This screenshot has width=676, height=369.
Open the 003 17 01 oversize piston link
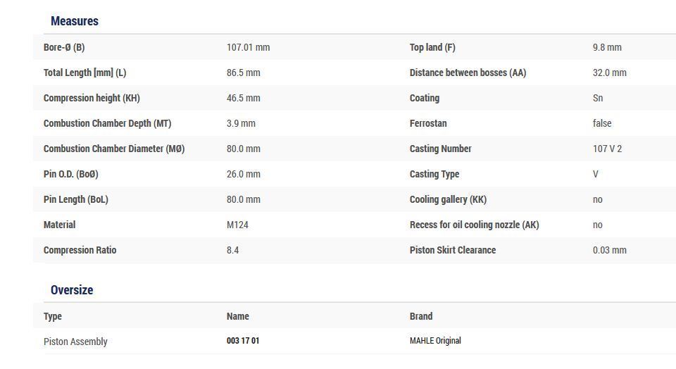243,341
